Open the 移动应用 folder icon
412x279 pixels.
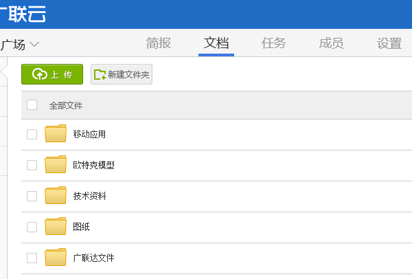56,133
